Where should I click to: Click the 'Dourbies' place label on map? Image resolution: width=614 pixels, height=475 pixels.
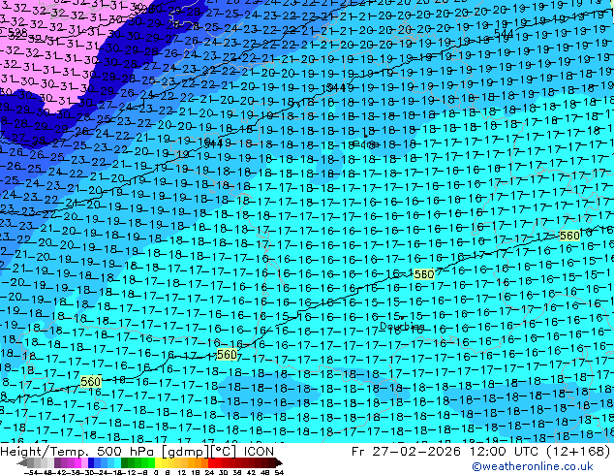point(402,326)
